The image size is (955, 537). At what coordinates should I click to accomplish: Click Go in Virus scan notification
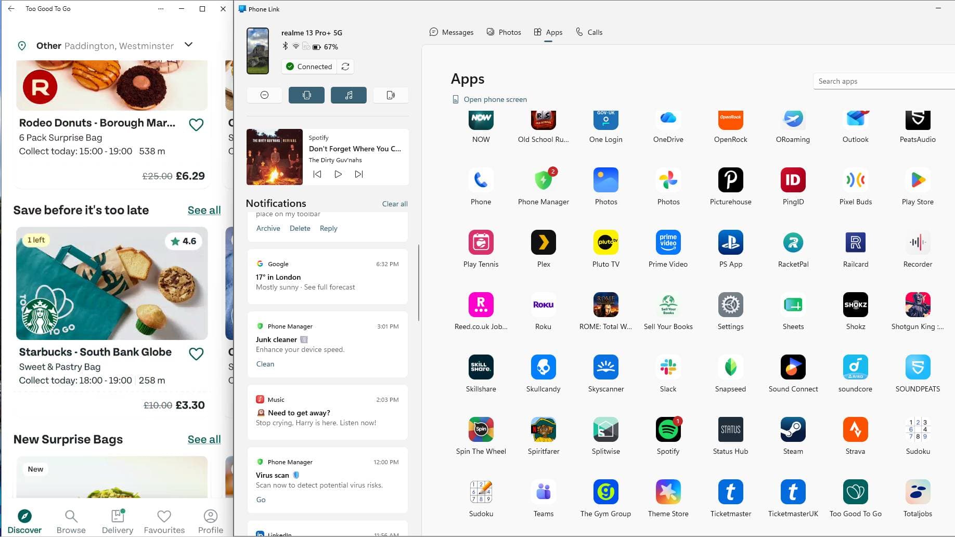click(261, 500)
